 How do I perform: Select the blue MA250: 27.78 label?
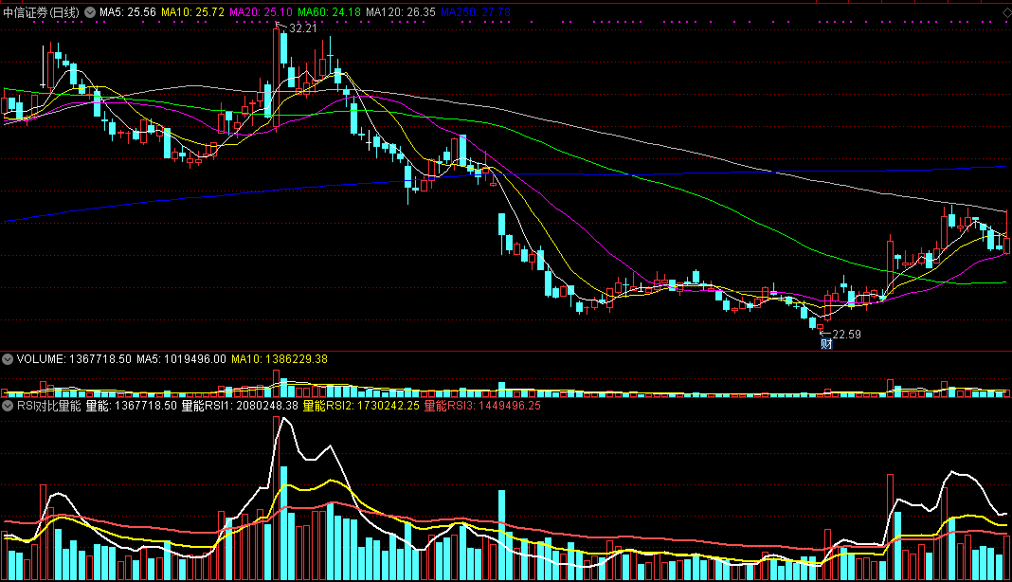[x=476, y=12]
